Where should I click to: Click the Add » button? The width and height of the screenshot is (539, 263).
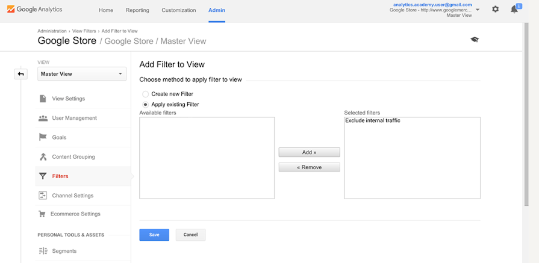[309, 152]
